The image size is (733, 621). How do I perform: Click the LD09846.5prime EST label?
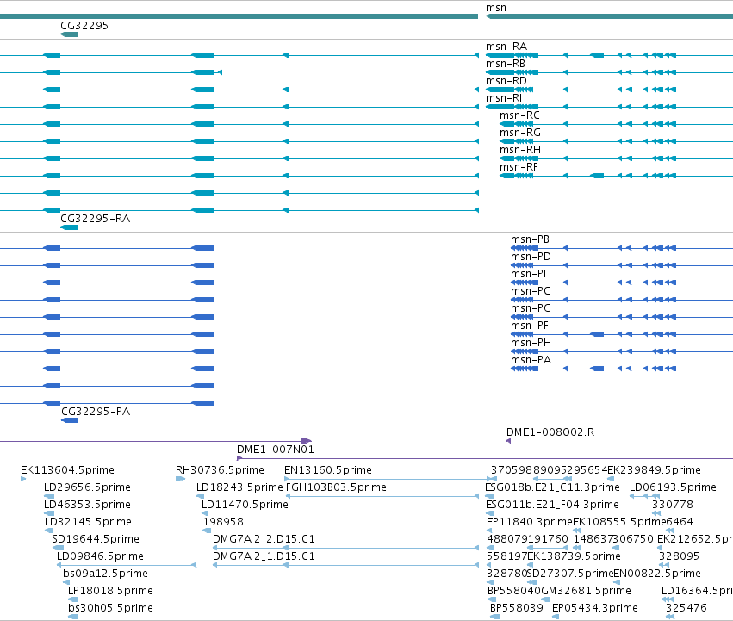pyautogui.click(x=100, y=557)
